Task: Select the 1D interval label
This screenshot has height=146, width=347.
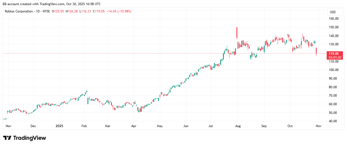Action: (38, 11)
